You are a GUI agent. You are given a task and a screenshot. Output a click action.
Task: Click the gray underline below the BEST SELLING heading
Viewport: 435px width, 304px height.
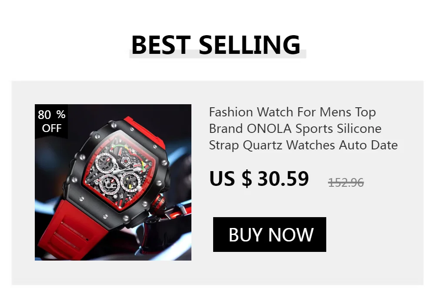(x=218, y=55)
